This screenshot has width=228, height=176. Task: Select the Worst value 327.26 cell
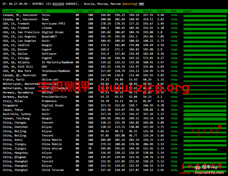click(148, 114)
